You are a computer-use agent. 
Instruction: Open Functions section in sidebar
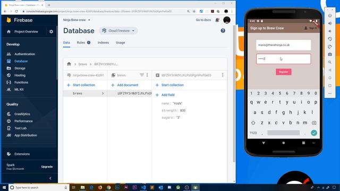pos(21,82)
